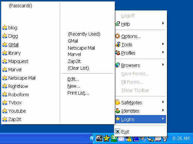Screen dimensions: 193x144
Task: Click the Youtube passcard star icon
Action: [5, 111]
